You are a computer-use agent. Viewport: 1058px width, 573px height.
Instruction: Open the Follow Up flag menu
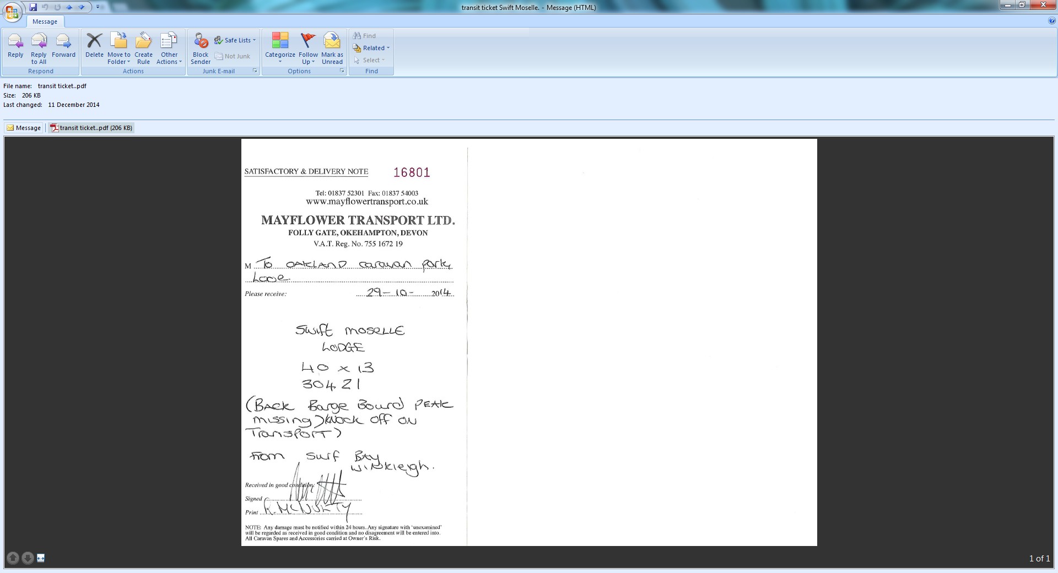[308, 49]
